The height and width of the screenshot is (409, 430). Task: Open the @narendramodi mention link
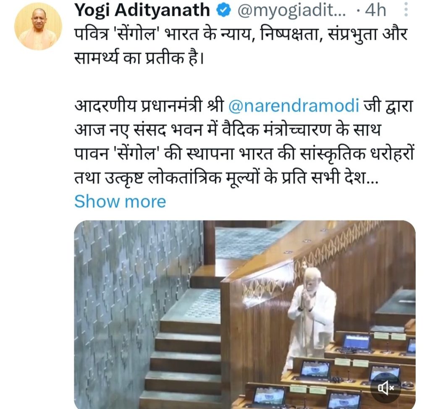click(x=294, y=106)
